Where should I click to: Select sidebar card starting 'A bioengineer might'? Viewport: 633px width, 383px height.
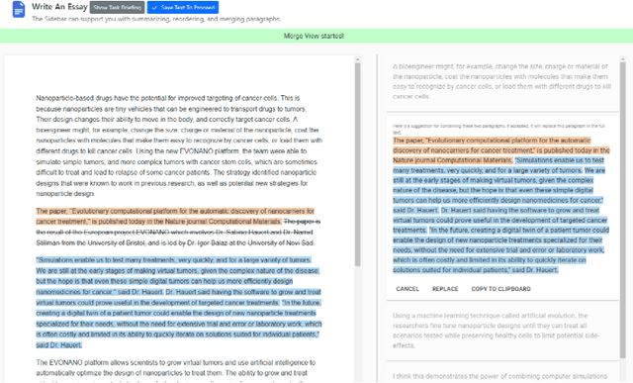(502, 82)
